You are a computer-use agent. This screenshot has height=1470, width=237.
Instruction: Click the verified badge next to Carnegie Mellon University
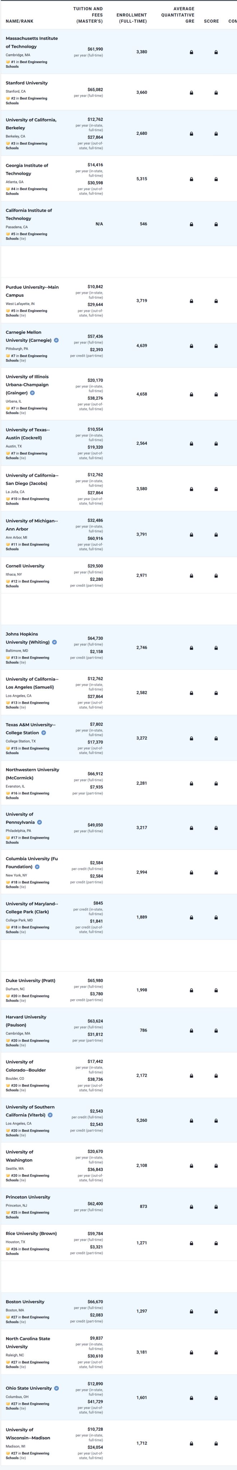56,340
